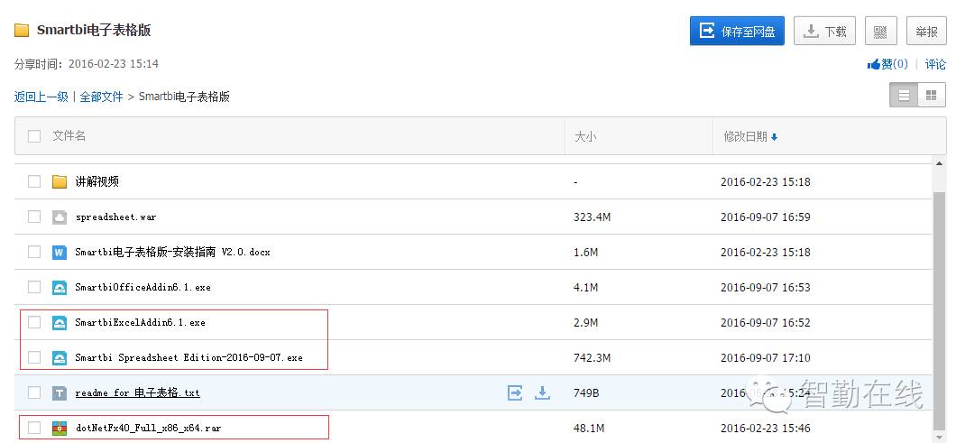Click the 举报 button
The height and width of the screenshot is (443, 956).
tap(926, 31)
